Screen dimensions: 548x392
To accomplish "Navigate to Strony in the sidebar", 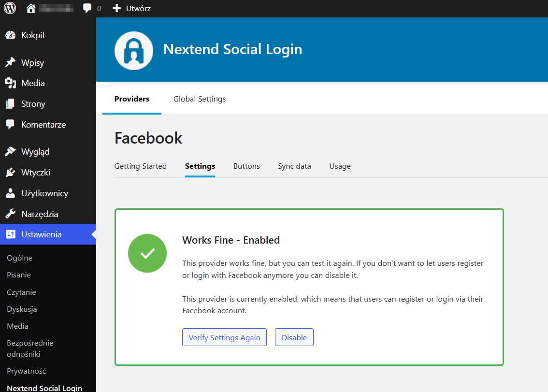I will [33, 104].
